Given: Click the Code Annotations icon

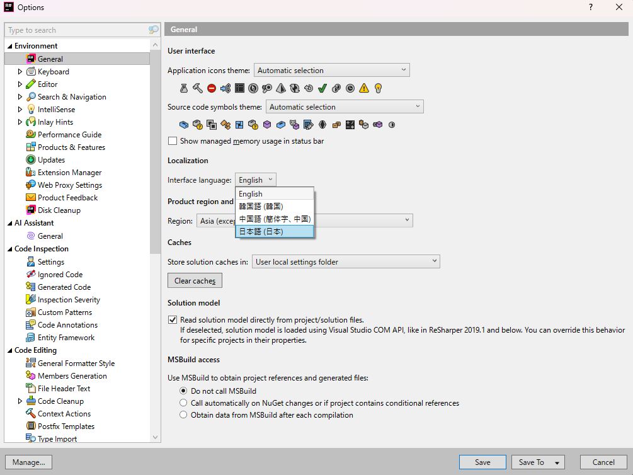Looking at the screenshot, I should pyautogui.click(x=31, y=324).
